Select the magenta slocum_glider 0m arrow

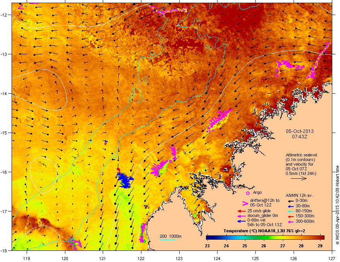(241, 216)
